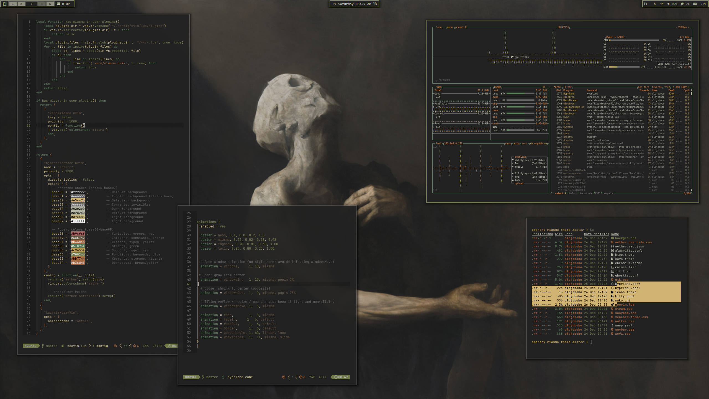
Task: Cycle sort column with right arrow after 'cpu lazy'
Action: click(x=689, y=87)
